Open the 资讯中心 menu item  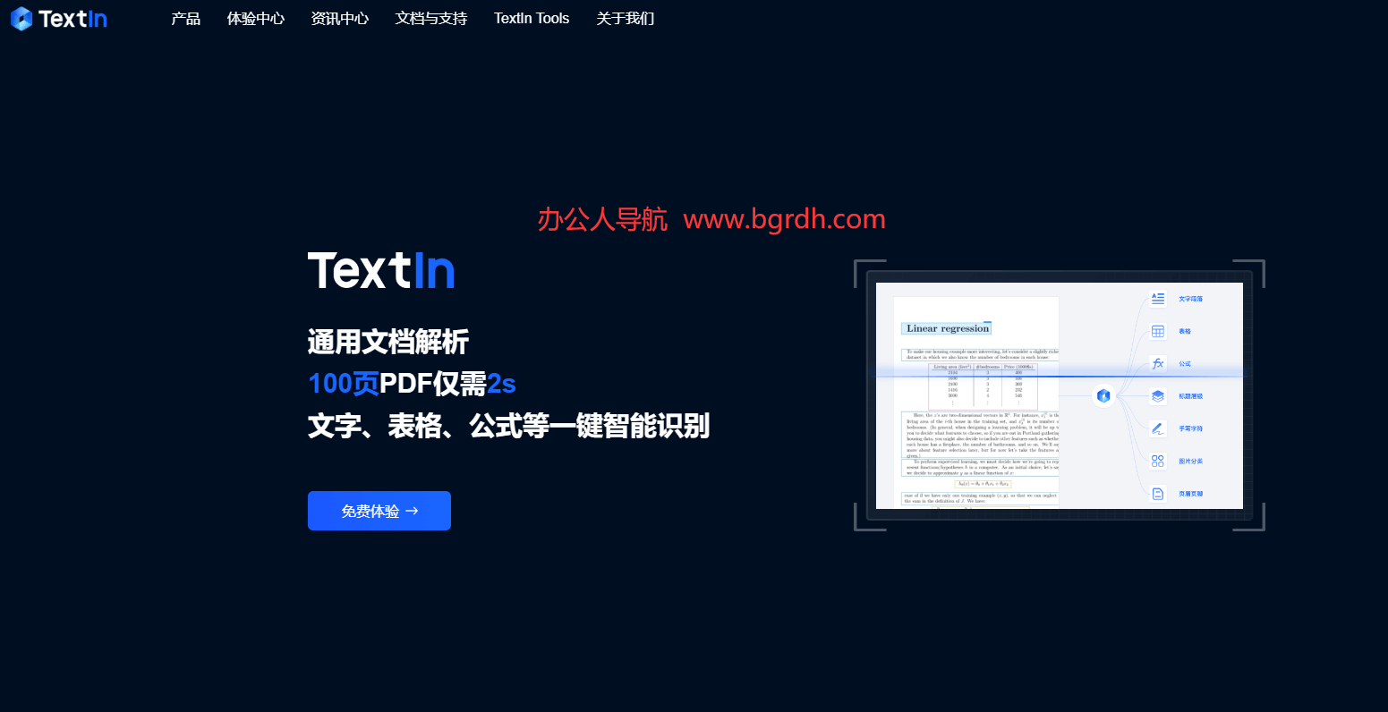coord(340,18)
